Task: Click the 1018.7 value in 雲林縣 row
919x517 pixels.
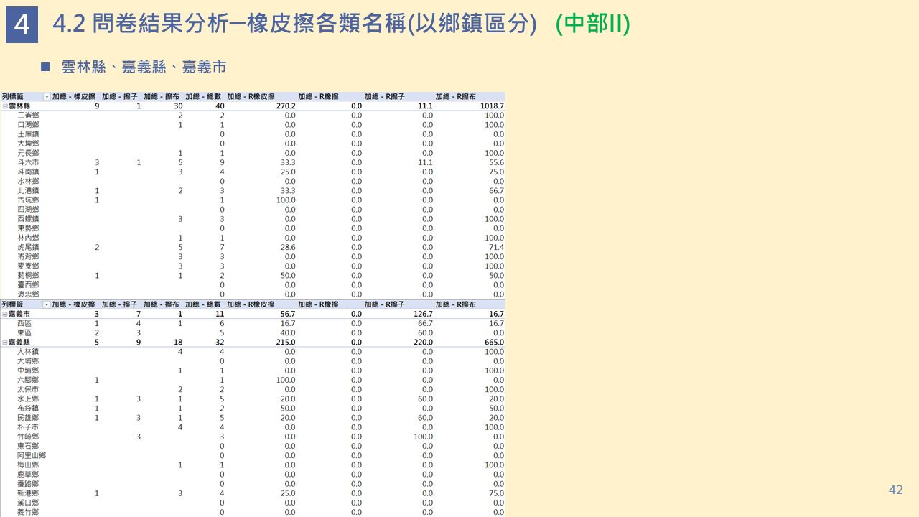Action: [x=492, y=106]
